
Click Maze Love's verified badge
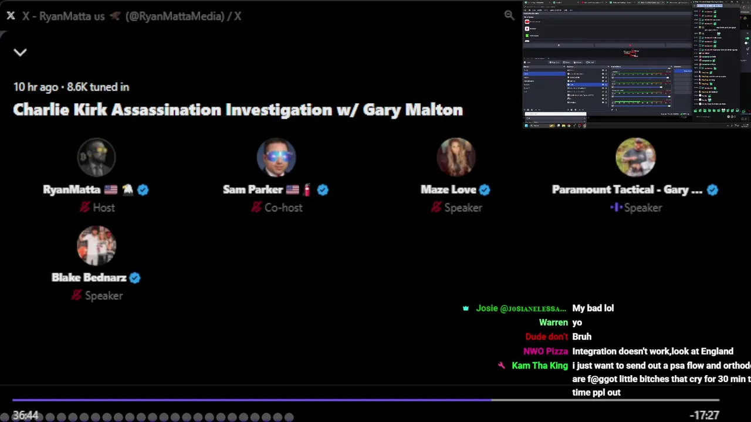coord(484,189)
